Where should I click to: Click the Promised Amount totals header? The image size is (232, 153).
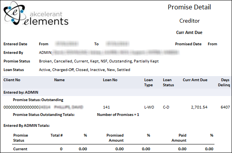tap(115, 138)
